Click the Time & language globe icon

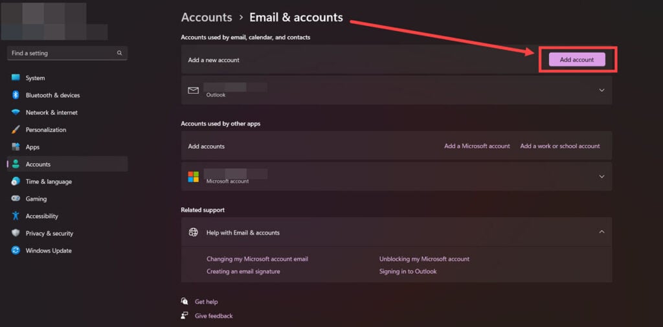pos(16,181)
